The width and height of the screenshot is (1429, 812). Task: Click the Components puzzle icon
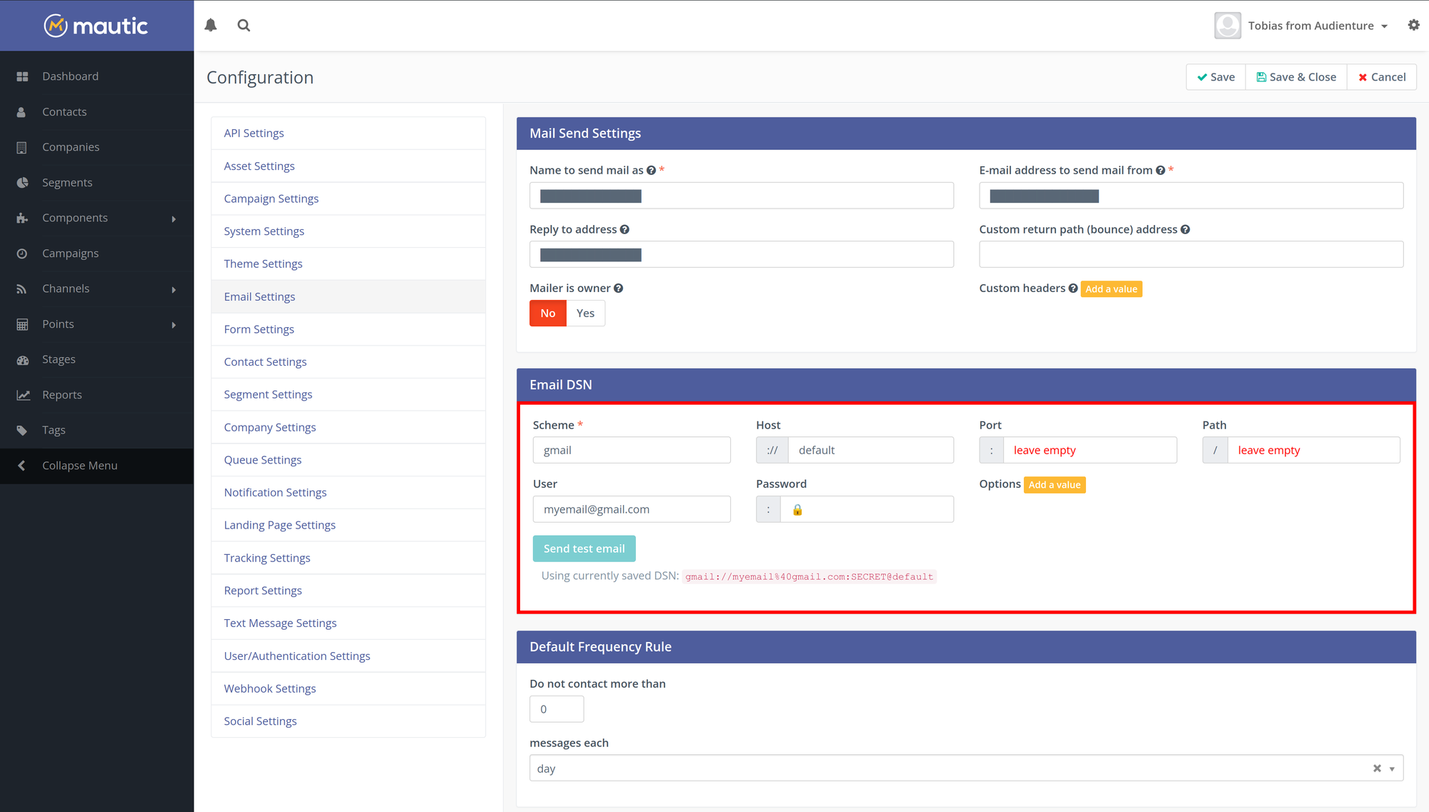(22, 219)
